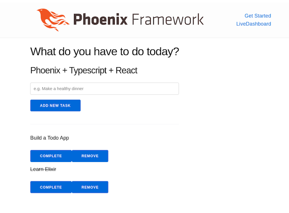
Task: Click the divider line above the task list
Action: click(x=105, y=124)
